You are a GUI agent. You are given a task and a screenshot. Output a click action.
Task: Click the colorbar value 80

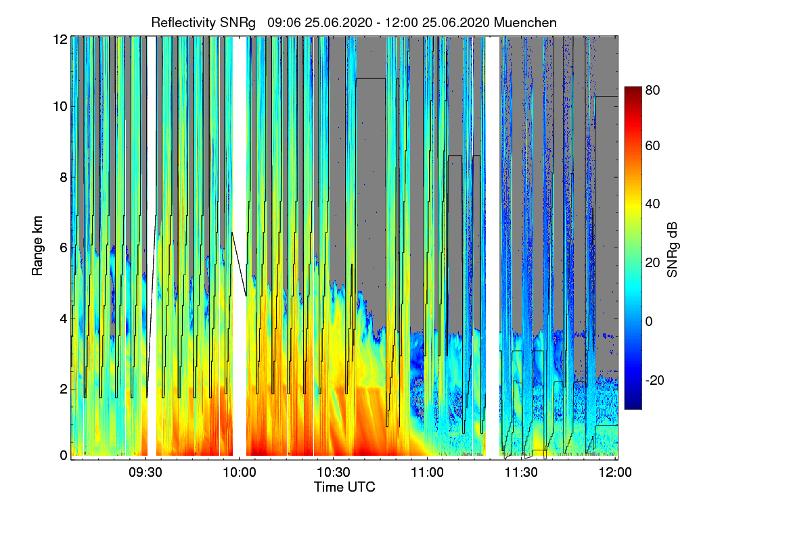[x=653, y=89]
